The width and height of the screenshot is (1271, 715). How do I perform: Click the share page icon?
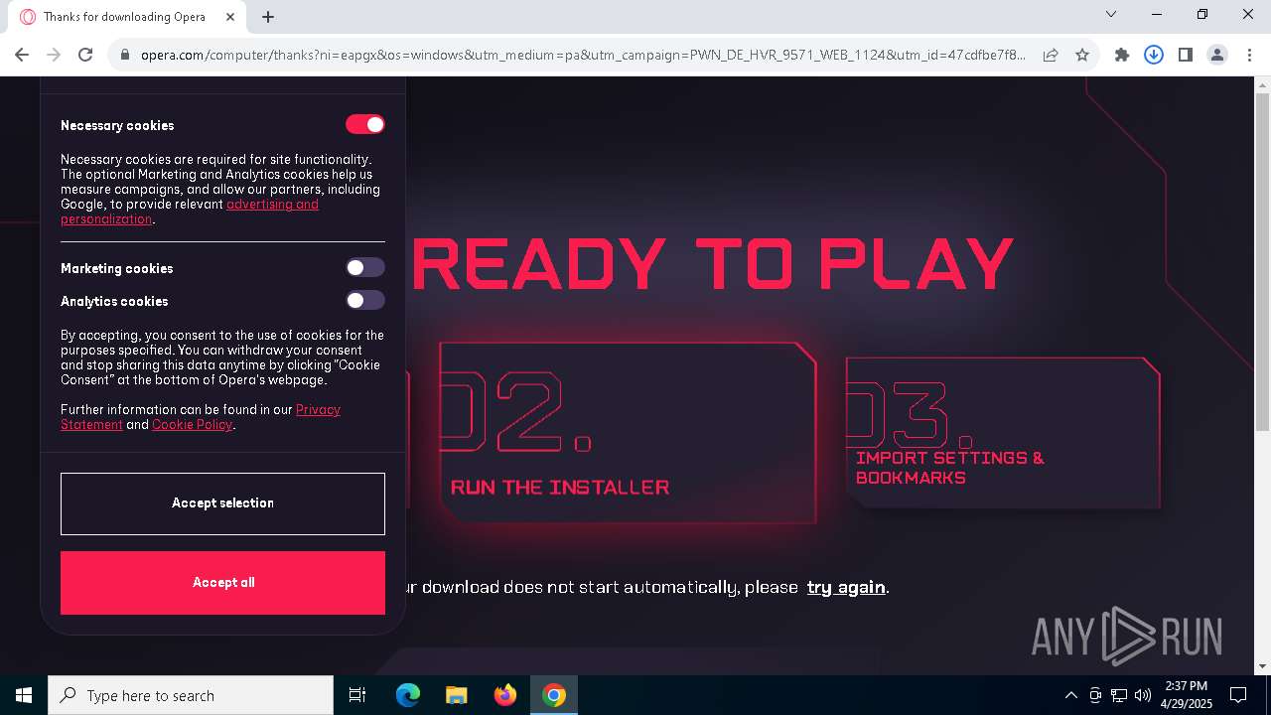pos(1051,55)
